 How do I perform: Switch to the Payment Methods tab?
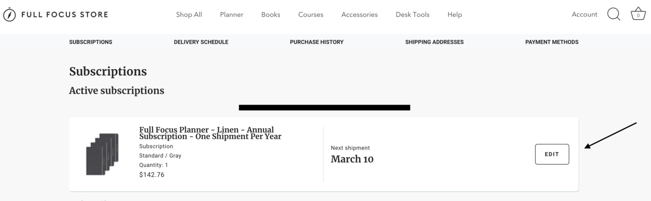tap(552, 42)
